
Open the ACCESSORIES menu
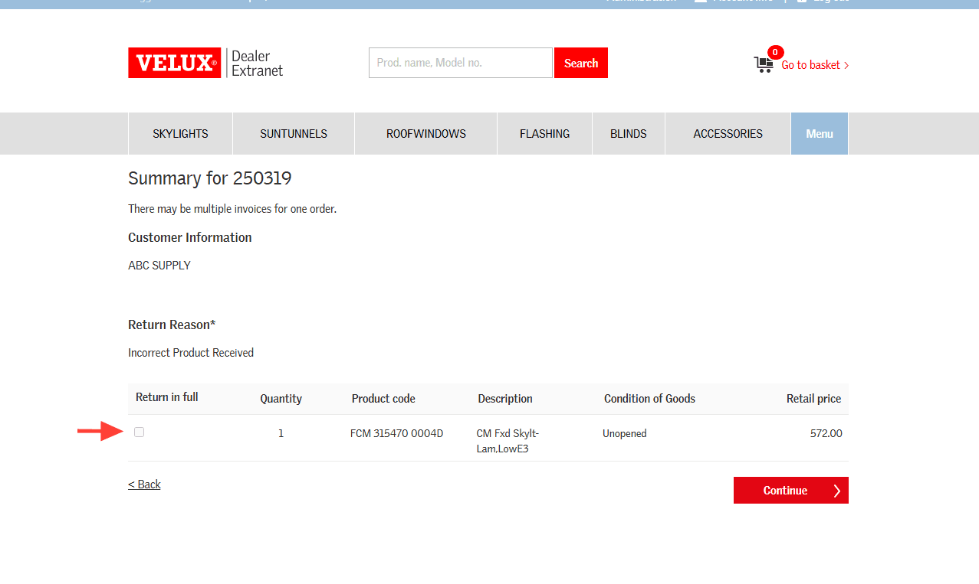tap(728, 134)
